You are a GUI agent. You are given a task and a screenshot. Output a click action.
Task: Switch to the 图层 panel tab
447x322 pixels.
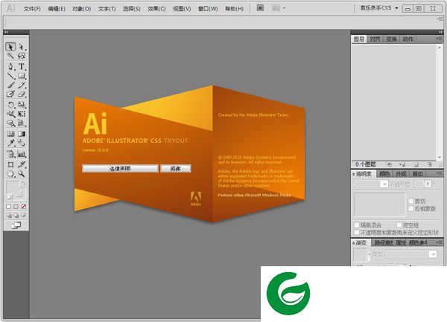359,39
